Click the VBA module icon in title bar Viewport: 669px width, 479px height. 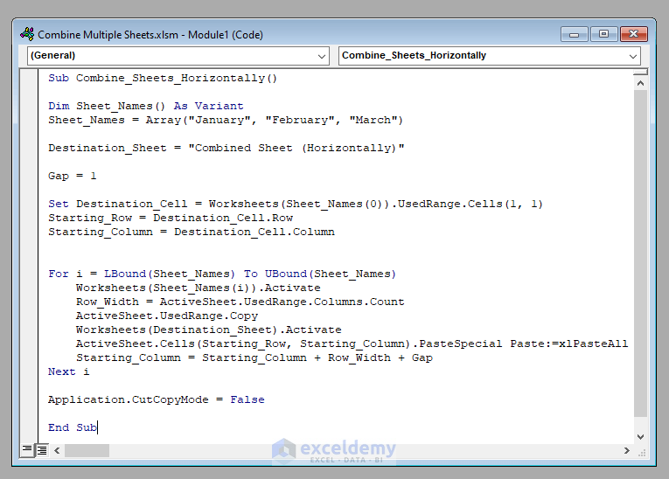point(27,34)
